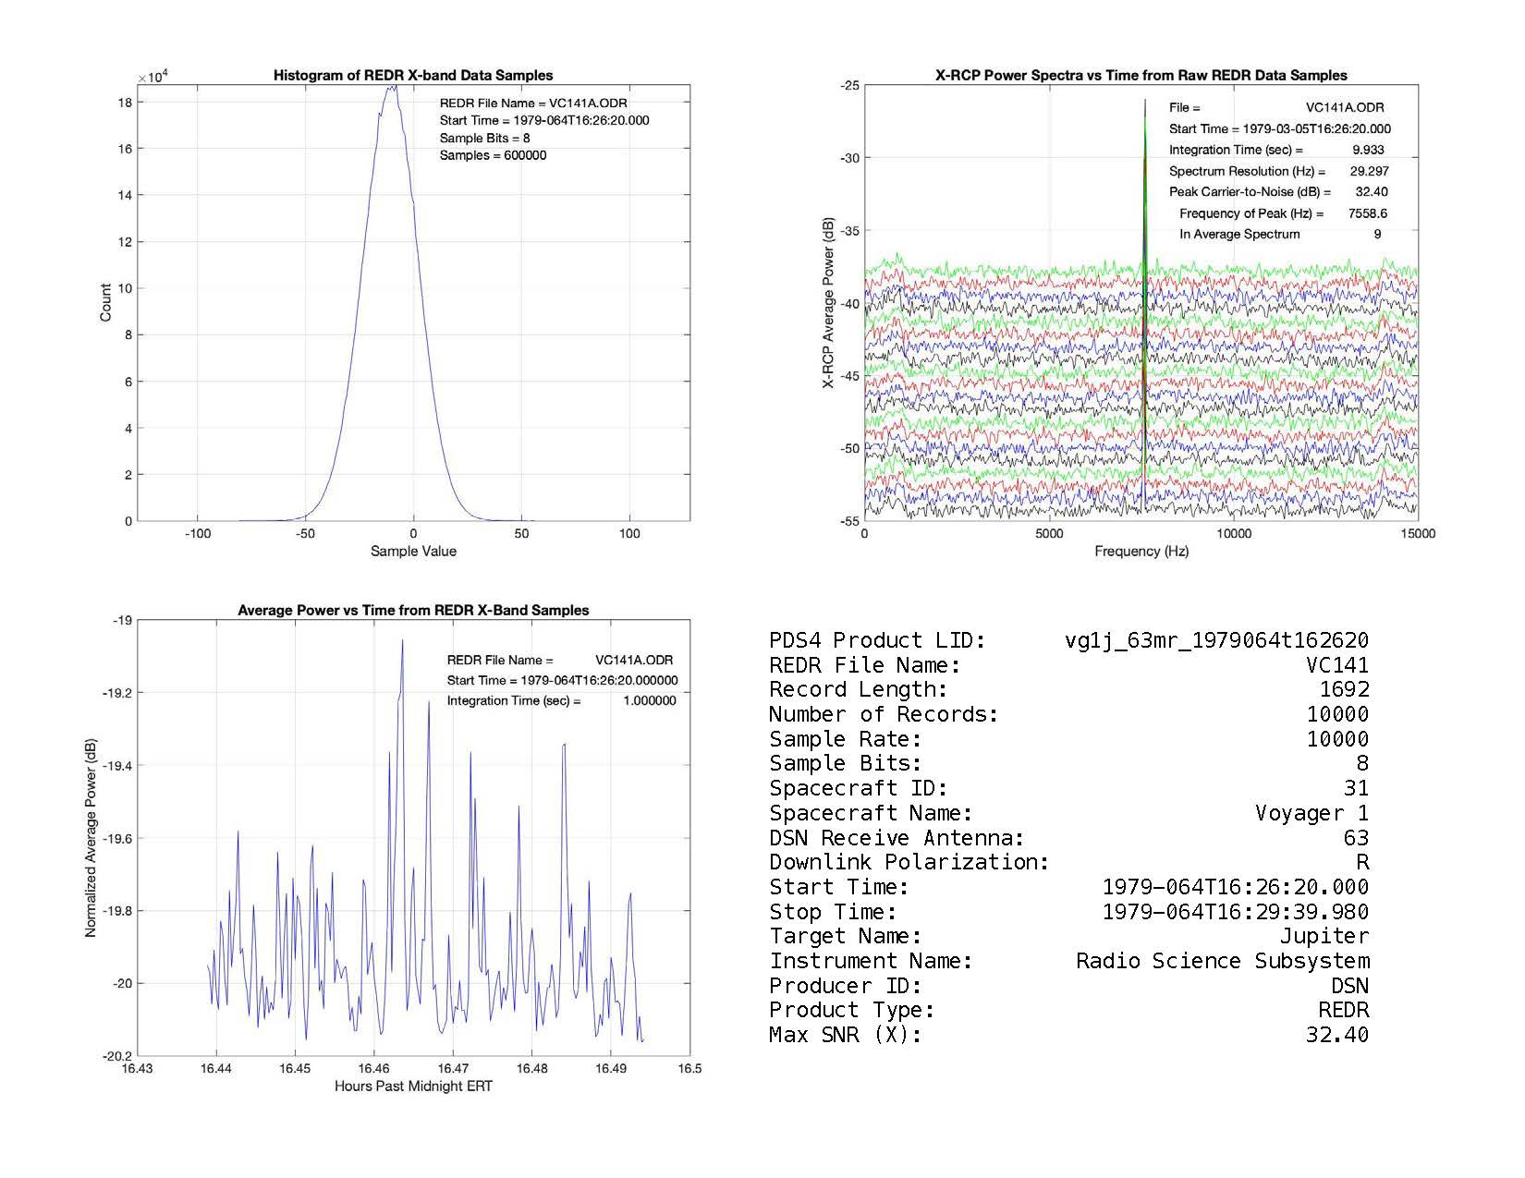This screenshot has height=1178, width=1525.
Task: Click the 'Max SNR (X)' value 32.40
Action: (x=1336, y=1036)
